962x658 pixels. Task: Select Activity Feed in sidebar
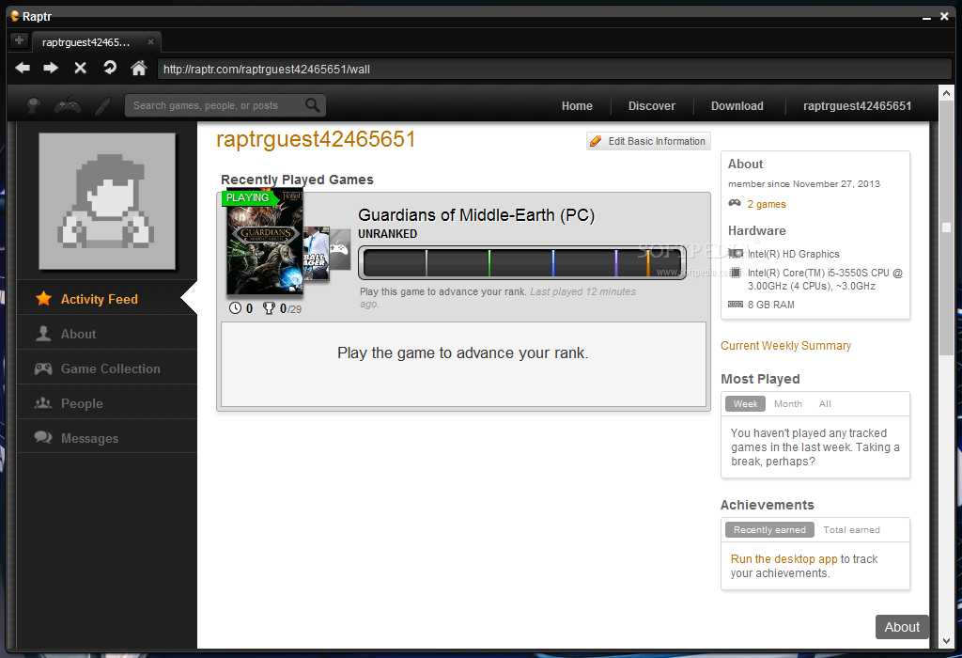click(107, 299)
